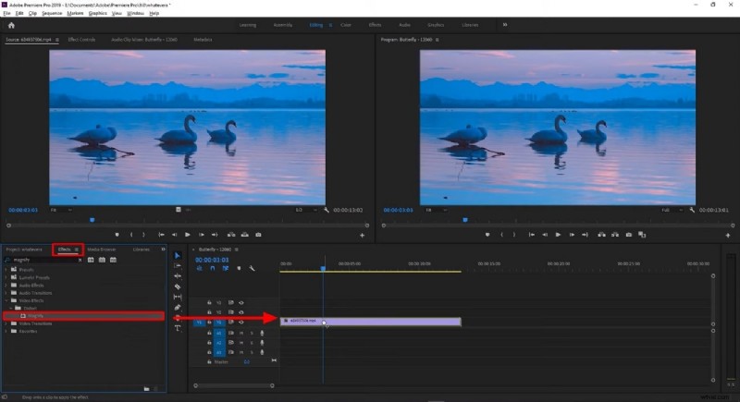The height and width of the screenshot is (402, 740).
Task: Expand the Lumetri Presets folder
Action: coord(6,277)
